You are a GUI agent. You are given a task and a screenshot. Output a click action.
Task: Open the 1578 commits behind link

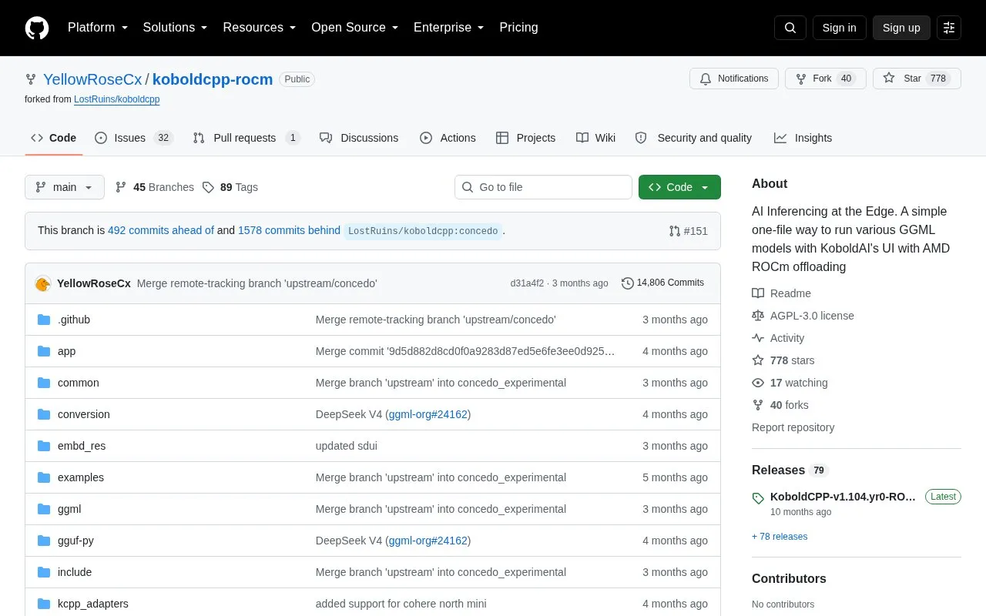289,230
